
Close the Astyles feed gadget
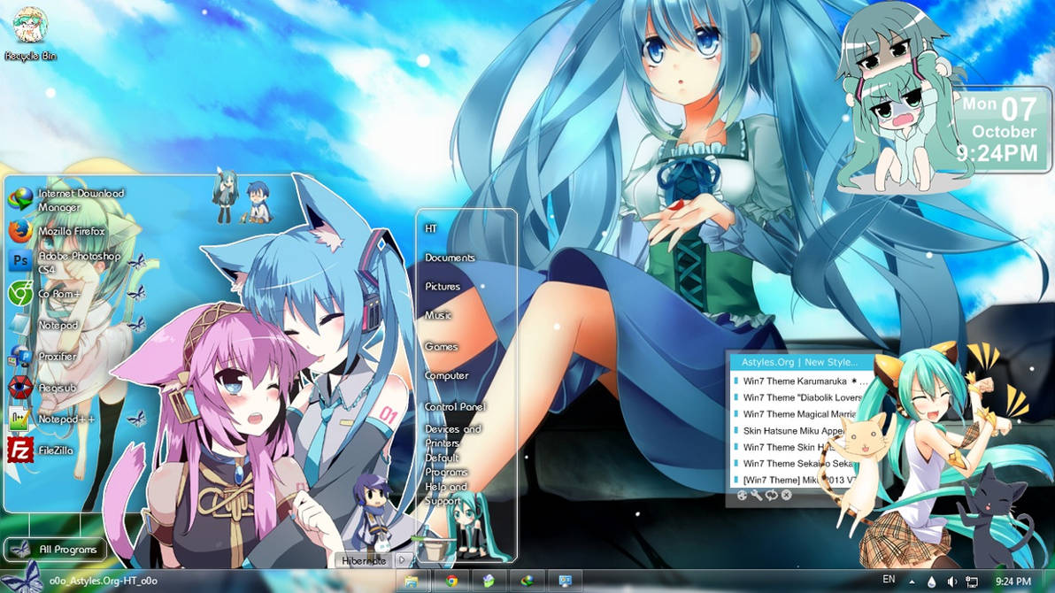[786, 496]
